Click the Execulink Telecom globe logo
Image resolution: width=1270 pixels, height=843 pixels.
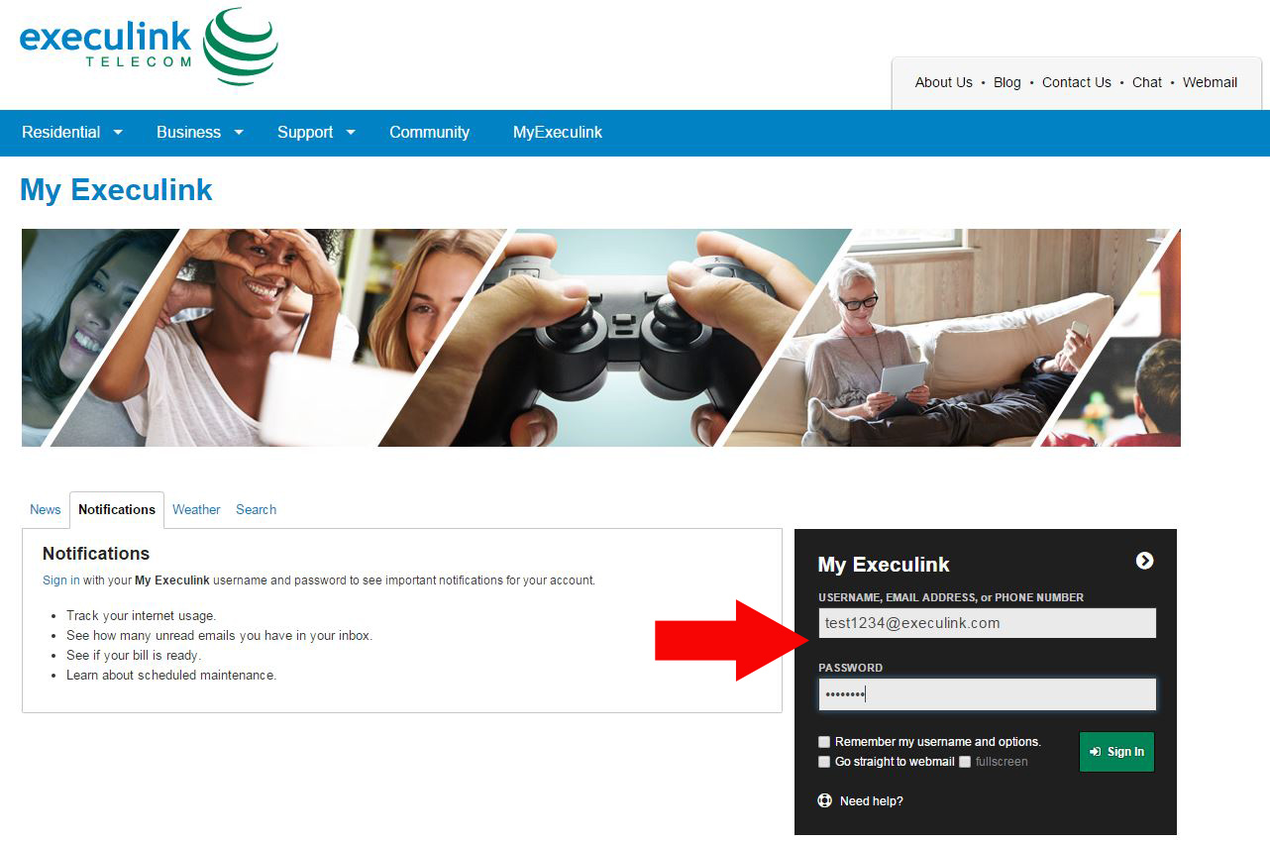click(241, 47)
